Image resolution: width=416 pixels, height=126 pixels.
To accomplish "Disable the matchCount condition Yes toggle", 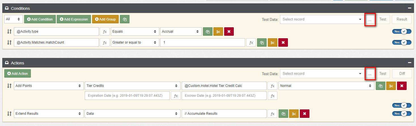I will point(402,42).
